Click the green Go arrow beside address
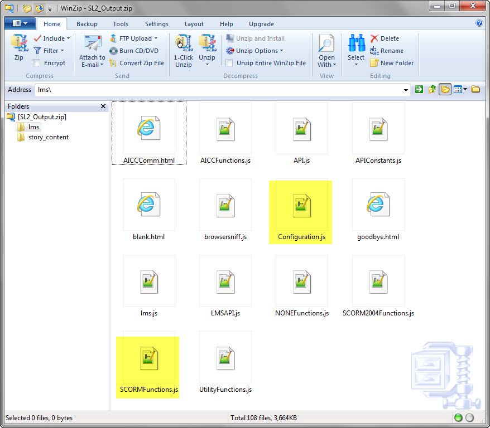 (419, 90)
